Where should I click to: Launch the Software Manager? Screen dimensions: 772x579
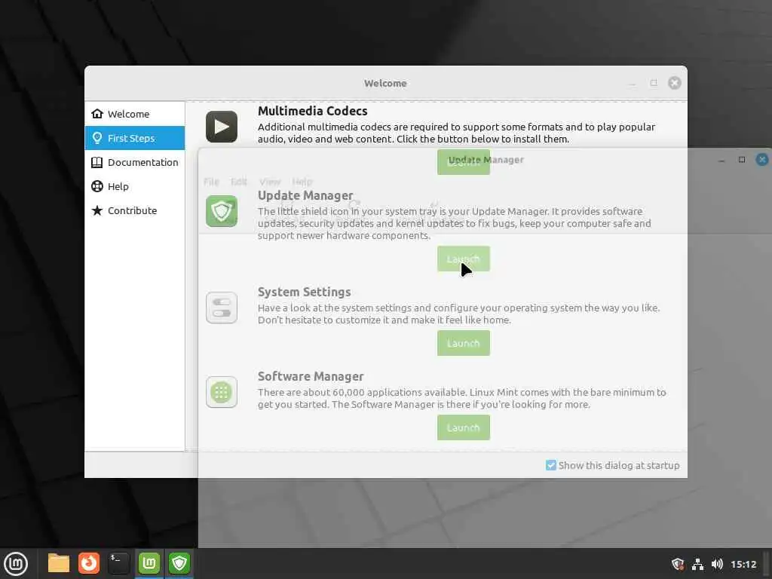pyautogui.click(x=464, y=427)
